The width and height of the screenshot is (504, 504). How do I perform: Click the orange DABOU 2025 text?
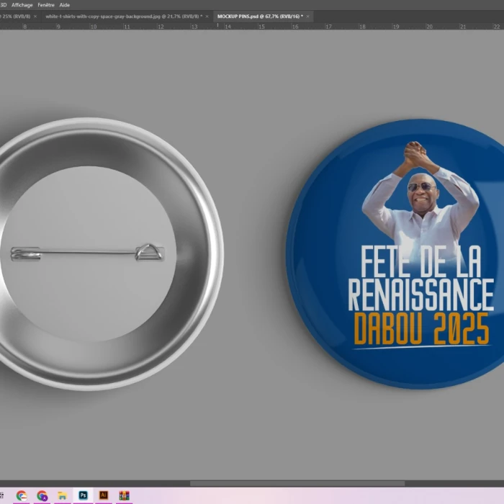[x=420, y=328]
